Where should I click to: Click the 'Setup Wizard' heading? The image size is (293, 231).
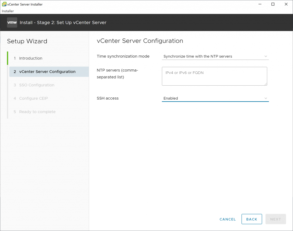(27, 41)
